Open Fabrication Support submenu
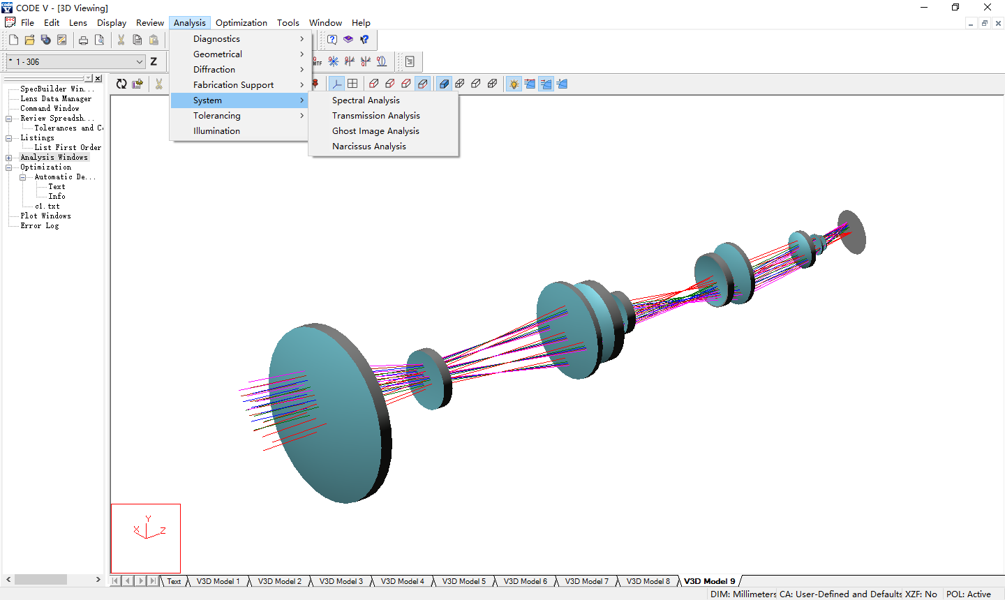 (x=239, y=85)
